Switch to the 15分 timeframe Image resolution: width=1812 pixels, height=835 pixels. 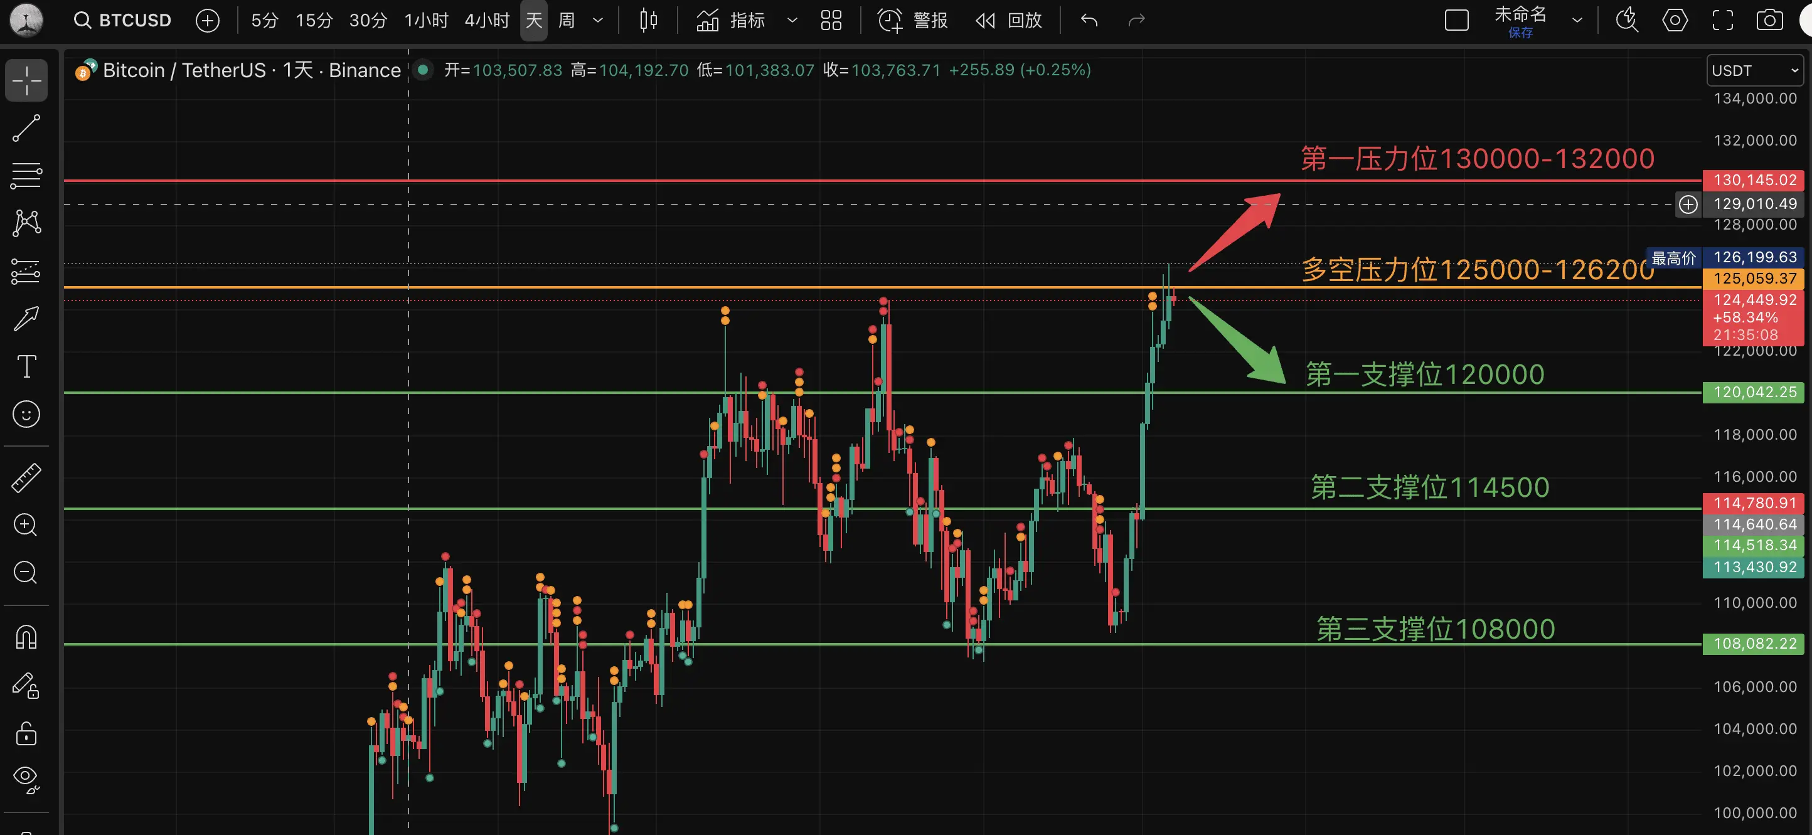pyautogui.click(x=314, y=21)
